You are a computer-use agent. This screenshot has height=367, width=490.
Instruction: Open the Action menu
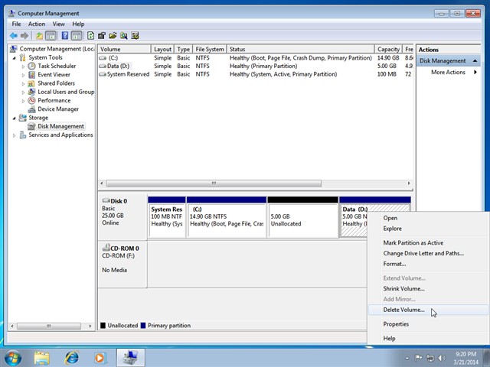tap(37, 24)
